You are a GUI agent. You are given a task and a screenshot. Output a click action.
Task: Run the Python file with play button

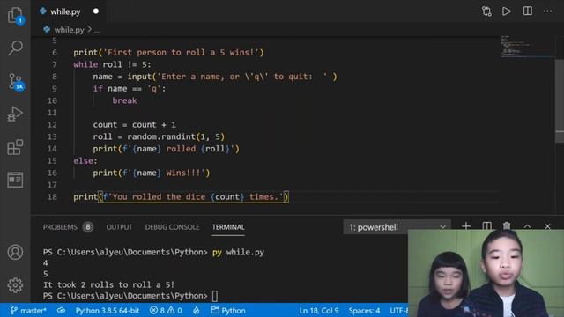(507, 11)
